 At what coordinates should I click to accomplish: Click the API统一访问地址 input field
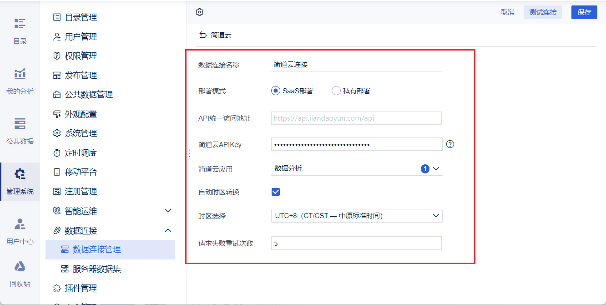point(357,118)
